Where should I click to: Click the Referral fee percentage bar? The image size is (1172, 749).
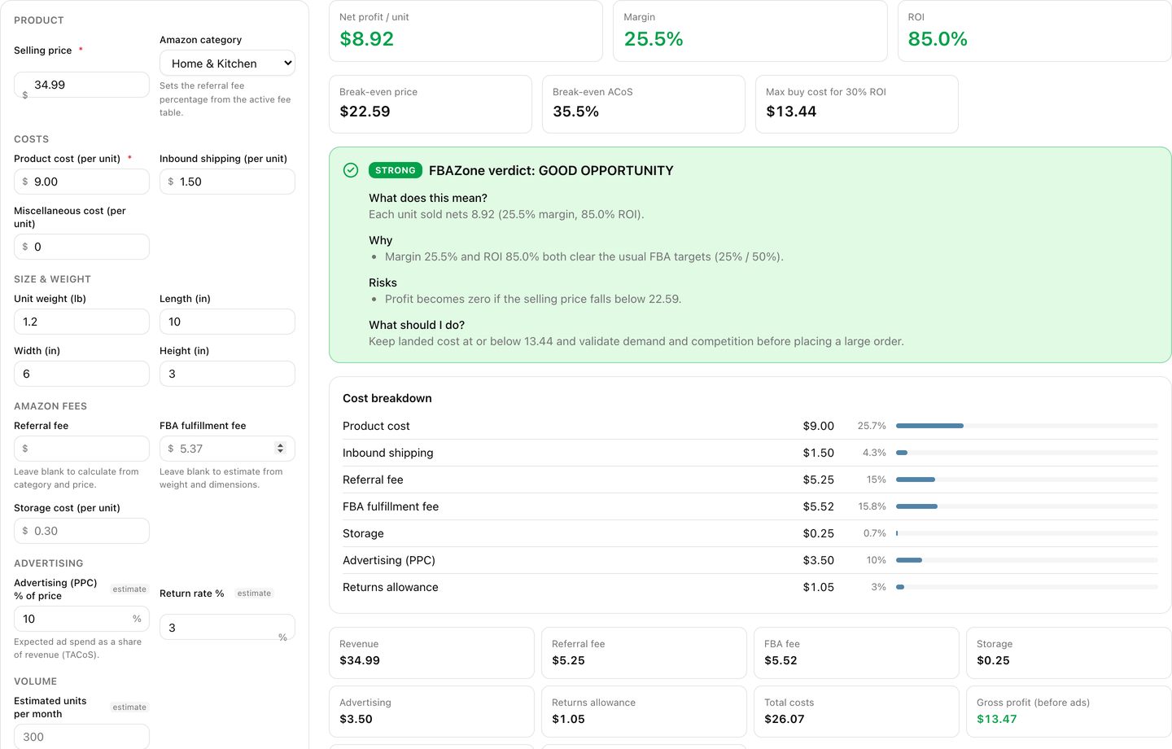click(1026, 480)
